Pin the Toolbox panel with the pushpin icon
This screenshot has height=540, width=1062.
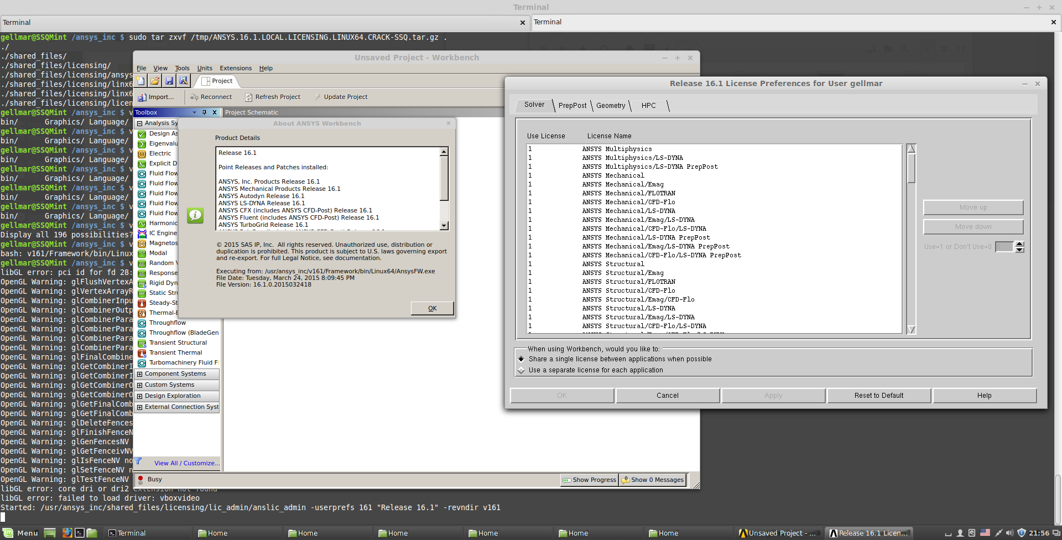tap(204, 112)
